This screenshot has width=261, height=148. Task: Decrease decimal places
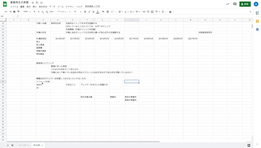click(43, 12)
